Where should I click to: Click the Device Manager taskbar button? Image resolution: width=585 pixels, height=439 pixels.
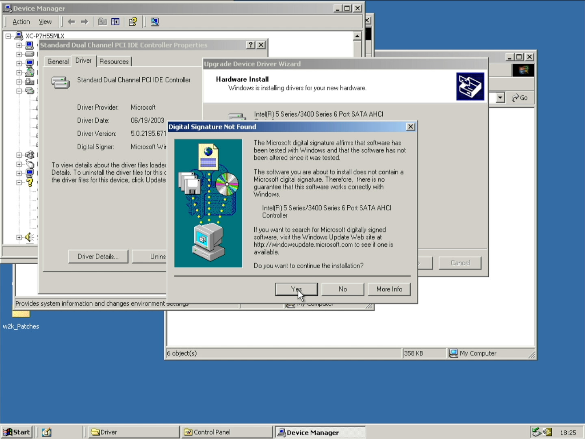(320, 432)
